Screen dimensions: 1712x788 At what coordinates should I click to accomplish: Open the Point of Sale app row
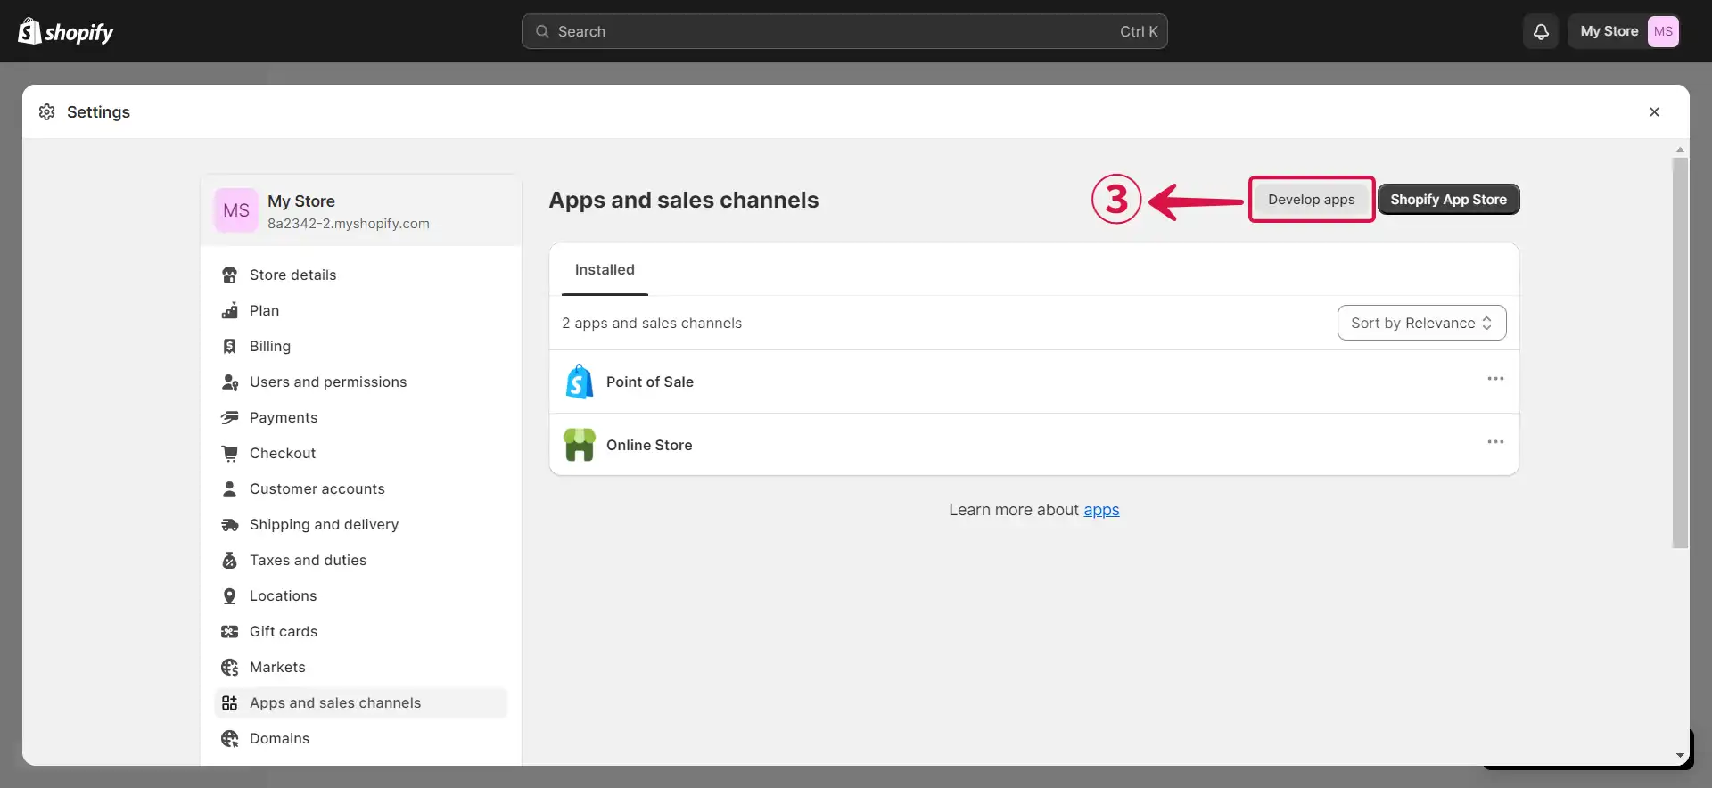pyautogui.click(x=1034, y=382)
